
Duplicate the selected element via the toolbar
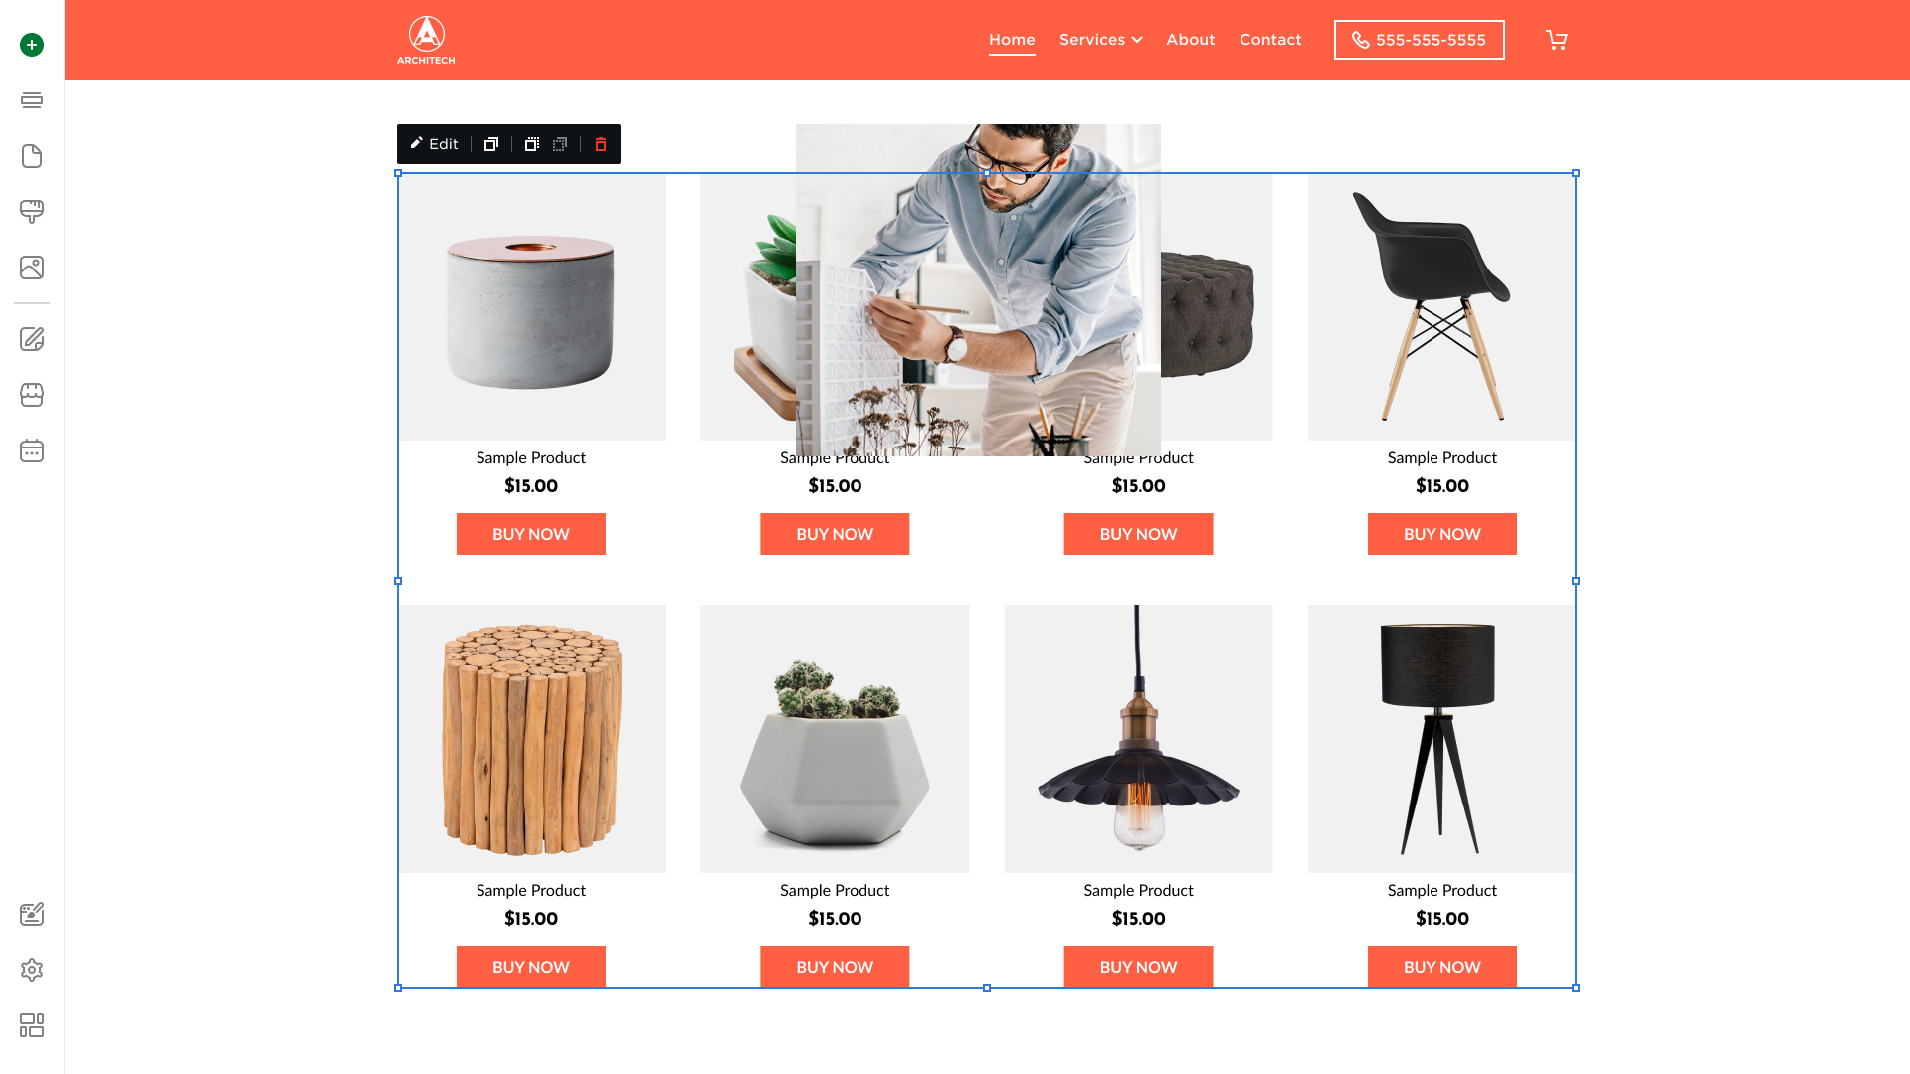491,144
